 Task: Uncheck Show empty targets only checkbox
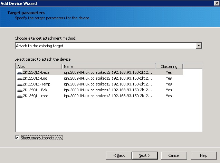17,137
